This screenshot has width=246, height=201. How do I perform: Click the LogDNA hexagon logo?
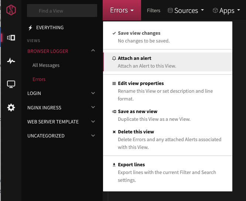11,10
